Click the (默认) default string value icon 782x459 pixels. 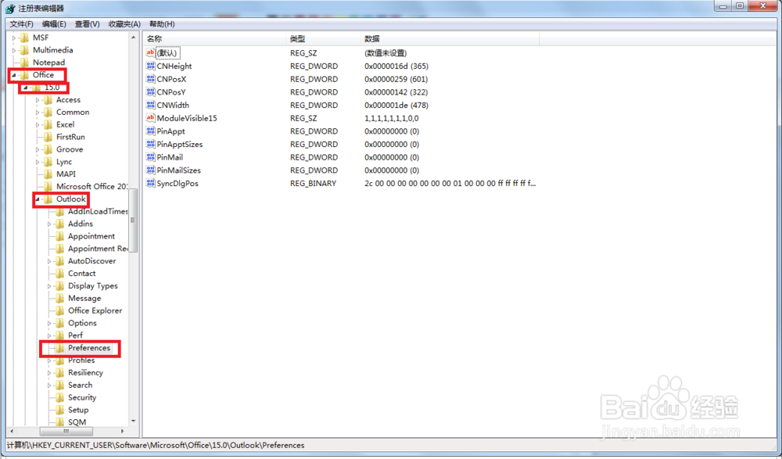coord(151,52)
